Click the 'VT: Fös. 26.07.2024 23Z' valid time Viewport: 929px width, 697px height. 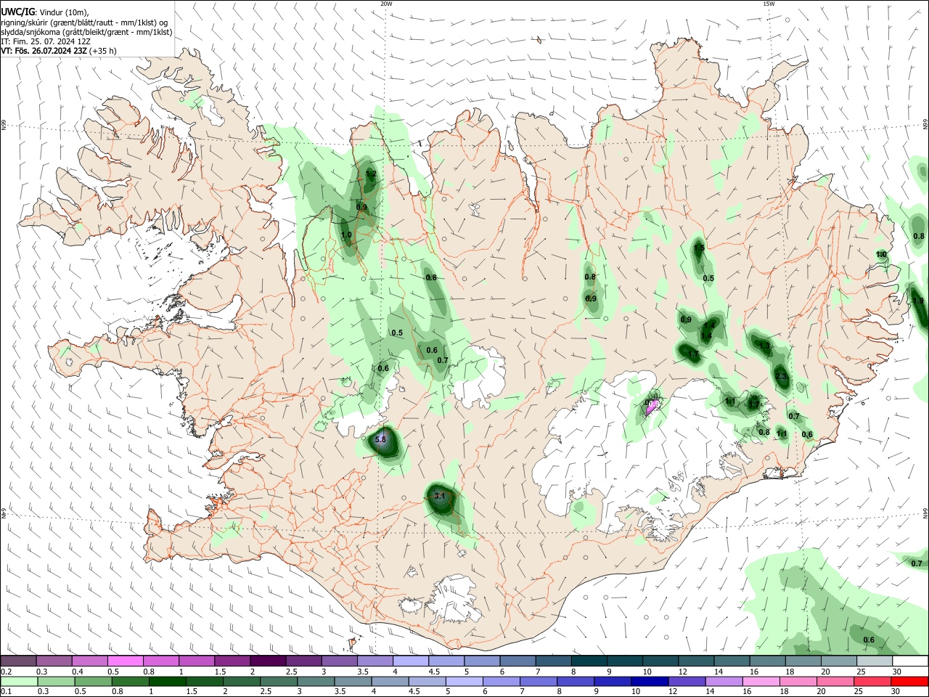[44, 51]
